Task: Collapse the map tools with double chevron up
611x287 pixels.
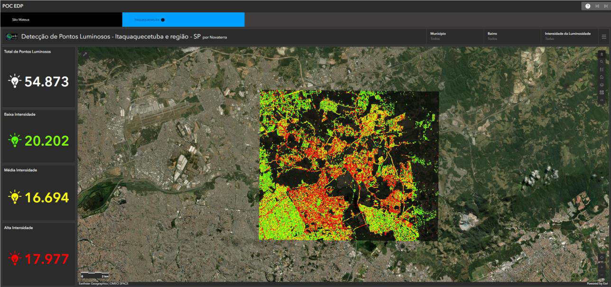Action: coord(602,54)
